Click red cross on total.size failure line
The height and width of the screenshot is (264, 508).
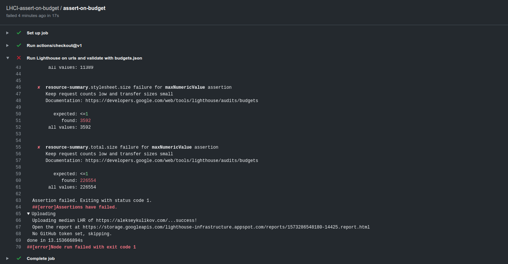coord(39,148)
